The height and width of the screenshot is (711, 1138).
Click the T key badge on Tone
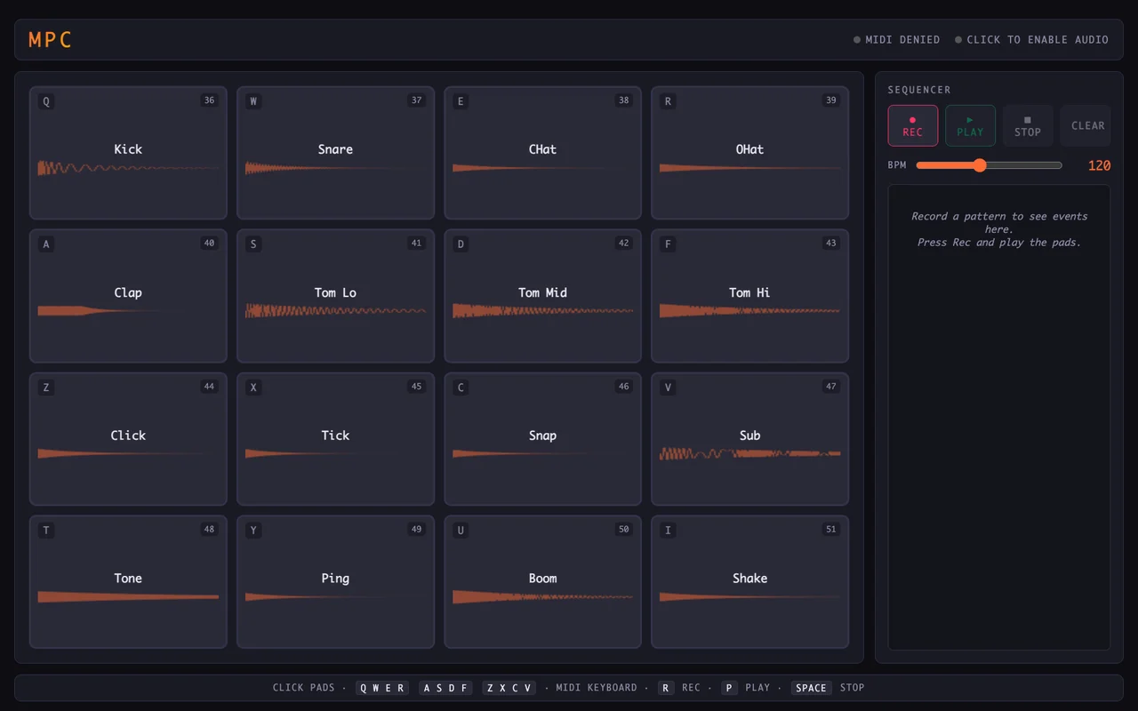[x=46, y=531]
